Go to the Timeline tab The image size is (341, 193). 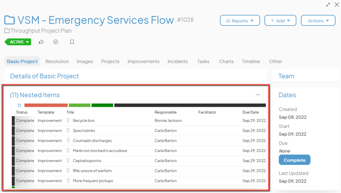(251, 62)
